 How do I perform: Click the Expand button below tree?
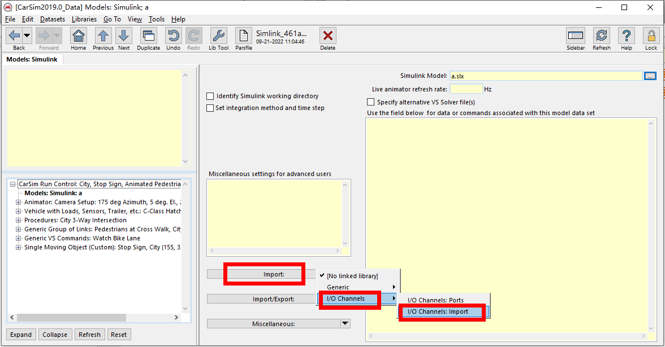21,334
